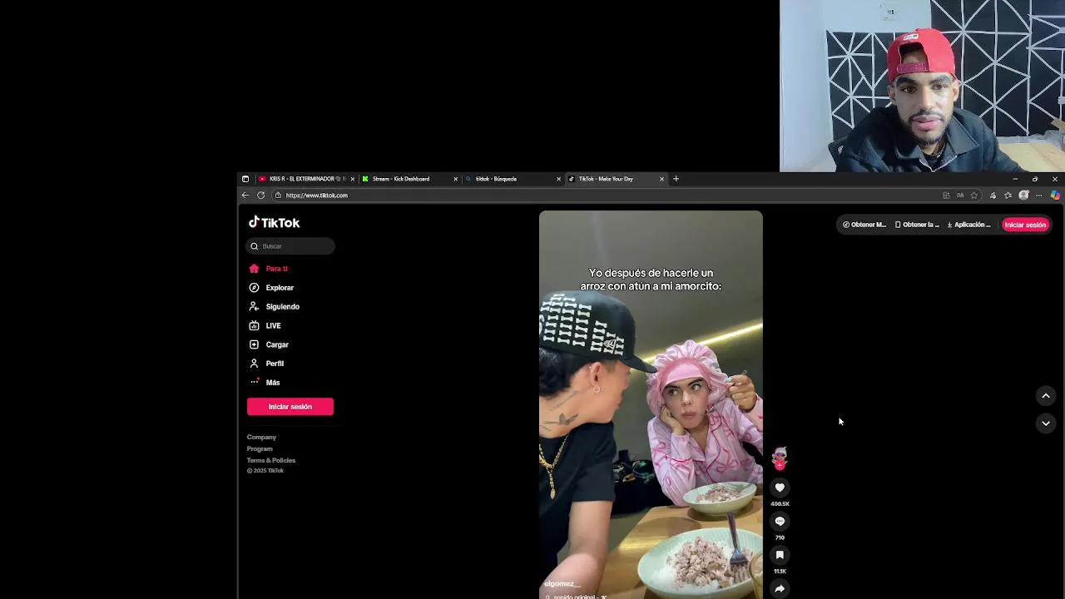Open elgomez__ creator username link

click(x=562, y=584)
